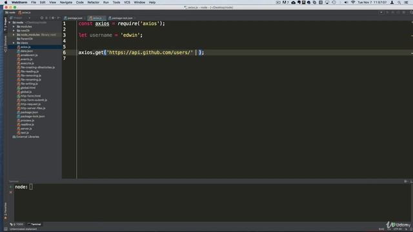
Task: Open http-request.js in the project tree
Action: pyautogui.click(x=30, y=104)
